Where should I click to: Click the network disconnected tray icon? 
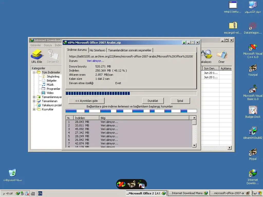(x=27, y=194)
